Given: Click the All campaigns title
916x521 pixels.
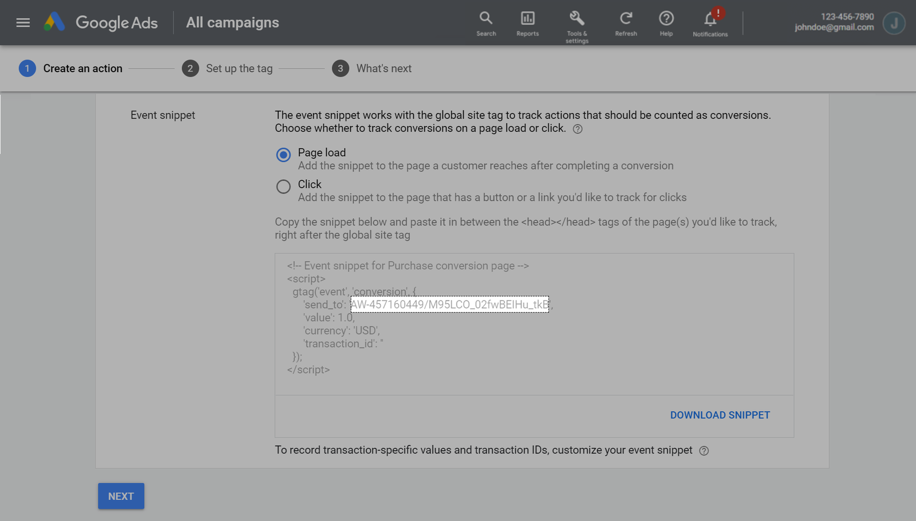Looking at the screenshot, I should pos(232,23).
